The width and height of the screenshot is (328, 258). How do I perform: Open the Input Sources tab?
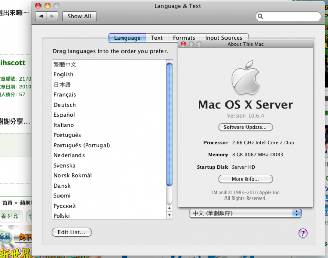[223, 38]
